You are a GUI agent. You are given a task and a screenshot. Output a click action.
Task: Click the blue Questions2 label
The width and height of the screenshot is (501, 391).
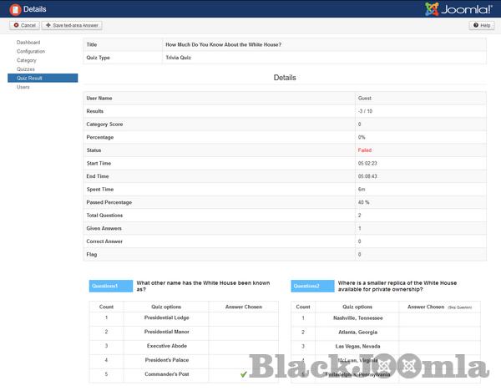[x=313, y=286]
